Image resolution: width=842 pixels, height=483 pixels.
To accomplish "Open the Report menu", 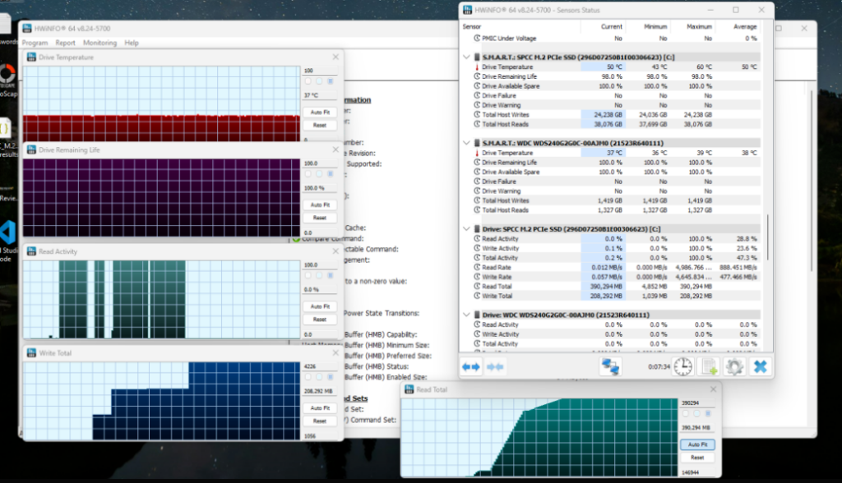I will click(65, 43).
